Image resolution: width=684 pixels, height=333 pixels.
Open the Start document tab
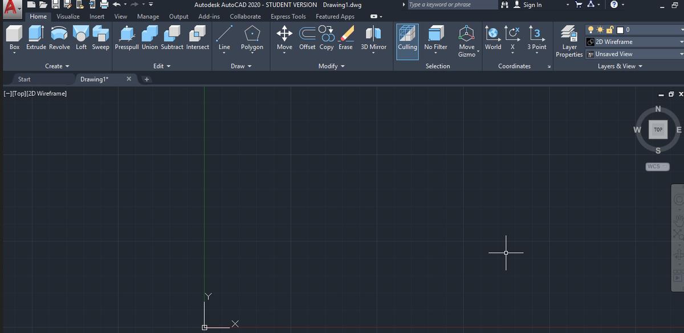[x=25, y=79]
